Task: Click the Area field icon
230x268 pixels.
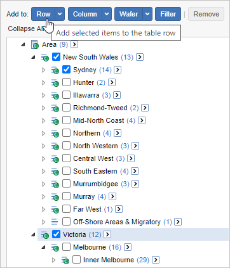Action: [x=35, y=44]
